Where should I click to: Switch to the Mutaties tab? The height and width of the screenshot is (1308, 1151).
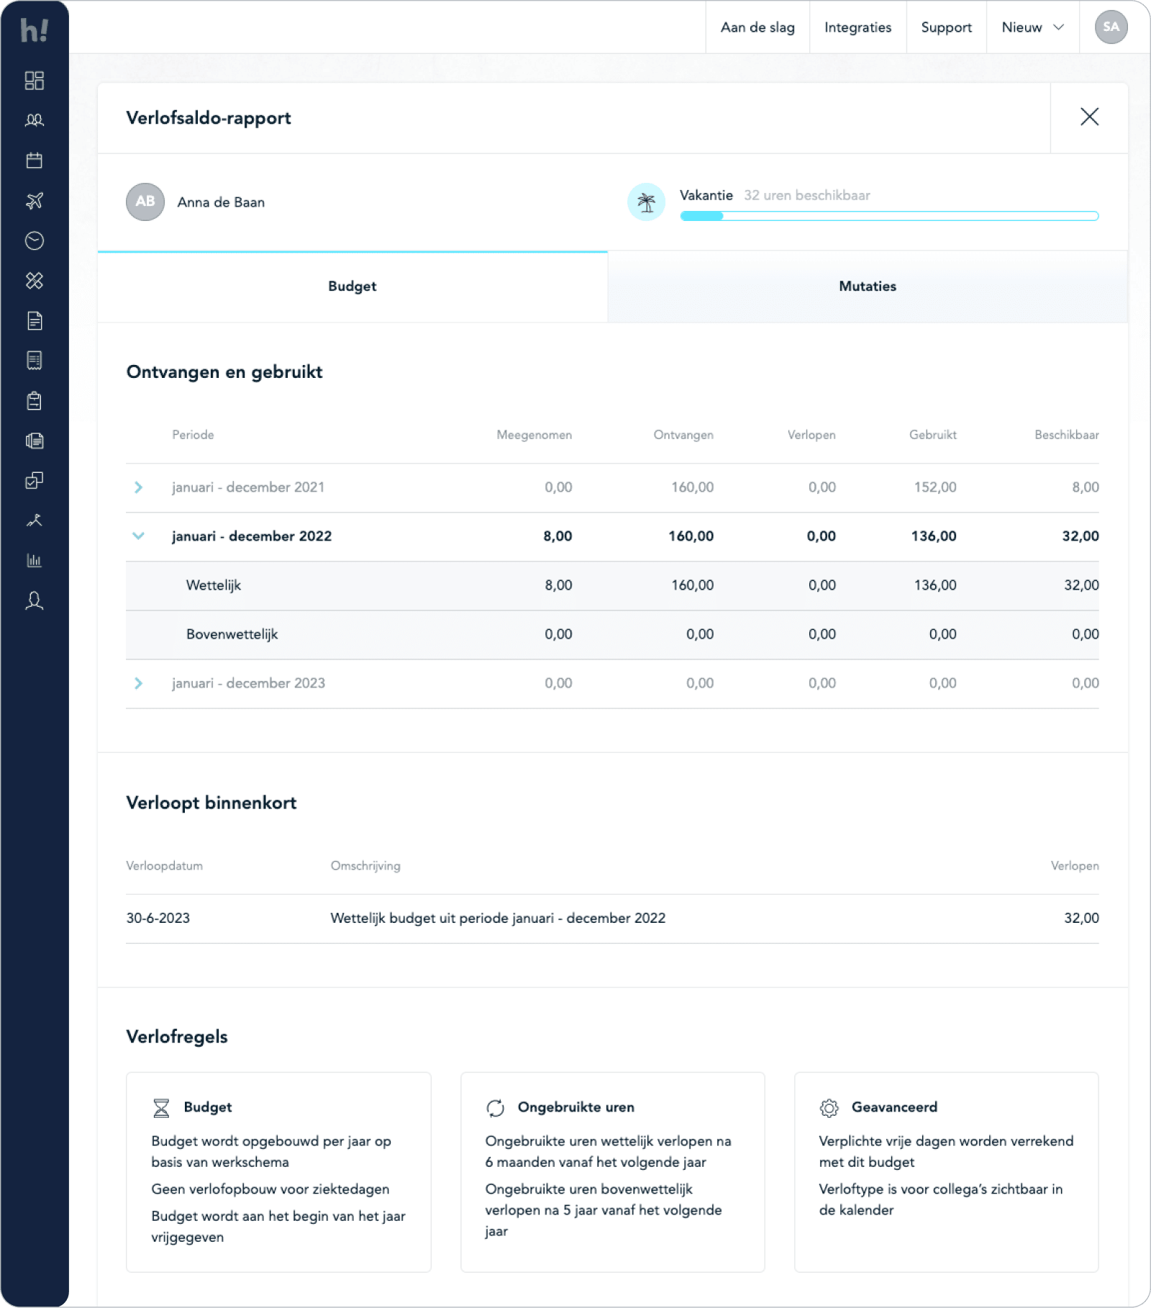coord(868,287)
